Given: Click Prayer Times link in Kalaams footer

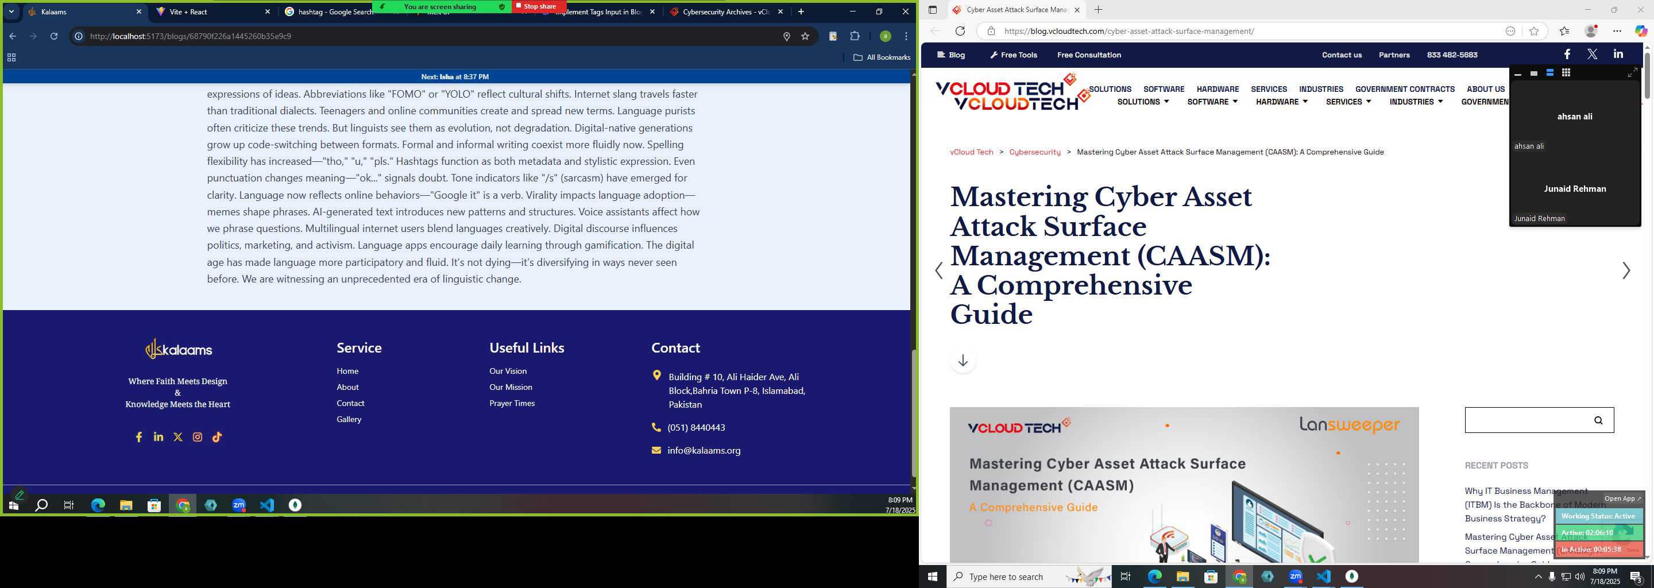Looking at the screenshot, I should [x=512, y=403].
